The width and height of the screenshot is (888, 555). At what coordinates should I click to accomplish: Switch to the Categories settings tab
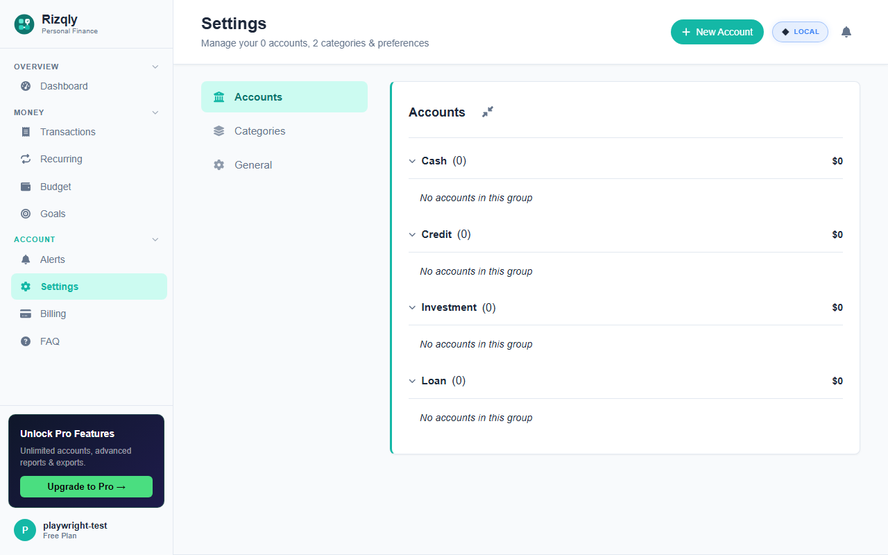[259, 131]
